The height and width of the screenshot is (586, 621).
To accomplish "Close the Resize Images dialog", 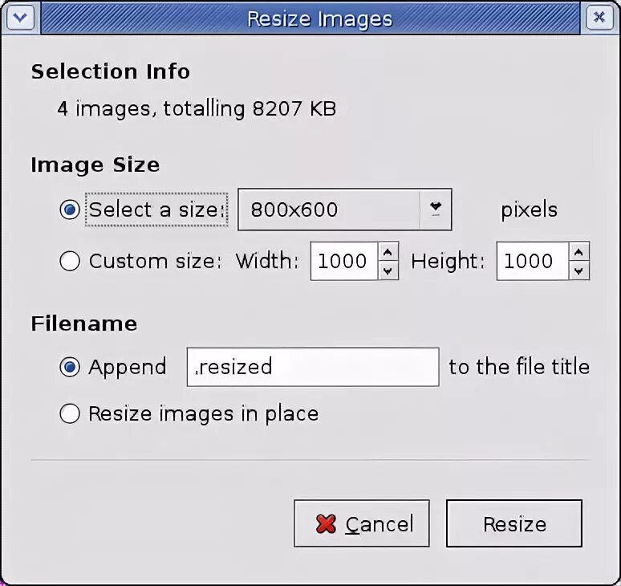I will [599, 18].
